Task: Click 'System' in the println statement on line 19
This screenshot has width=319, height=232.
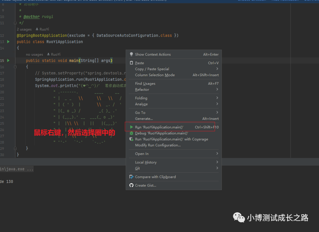Action: click(42, 86)
